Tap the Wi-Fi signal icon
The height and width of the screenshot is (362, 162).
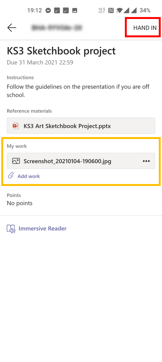[120, 10]
